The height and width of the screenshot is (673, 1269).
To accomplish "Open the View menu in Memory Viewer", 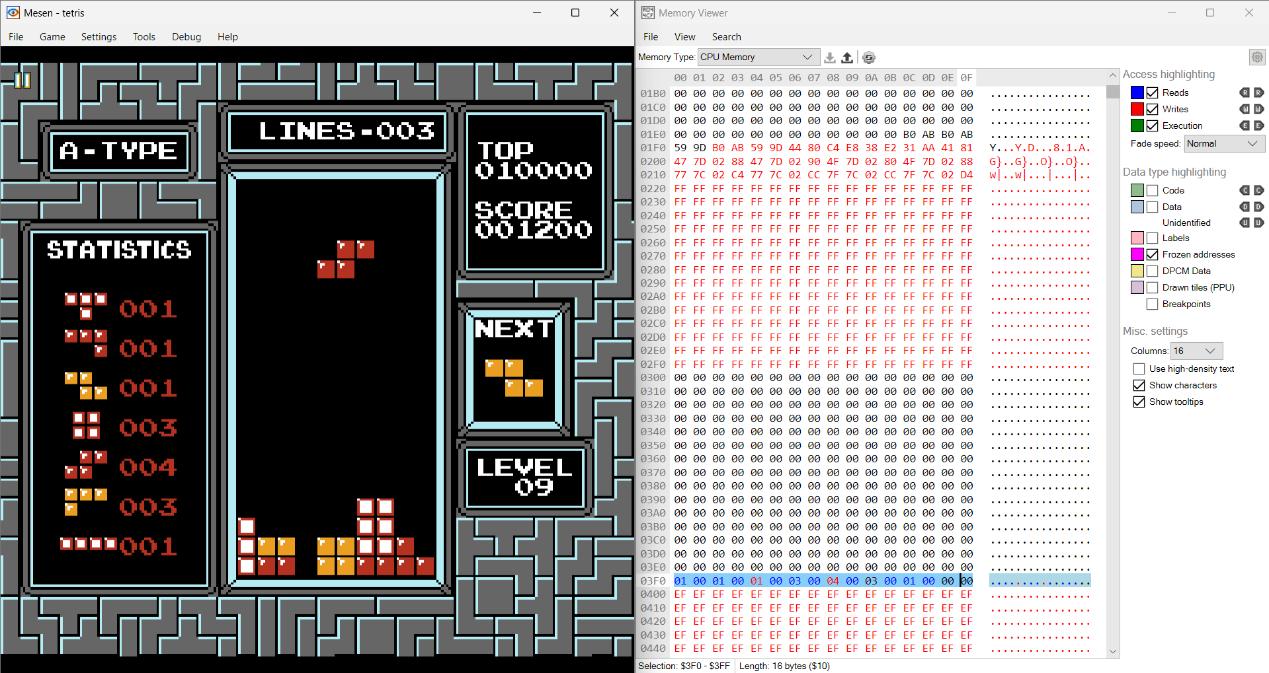I will [685, 37].
